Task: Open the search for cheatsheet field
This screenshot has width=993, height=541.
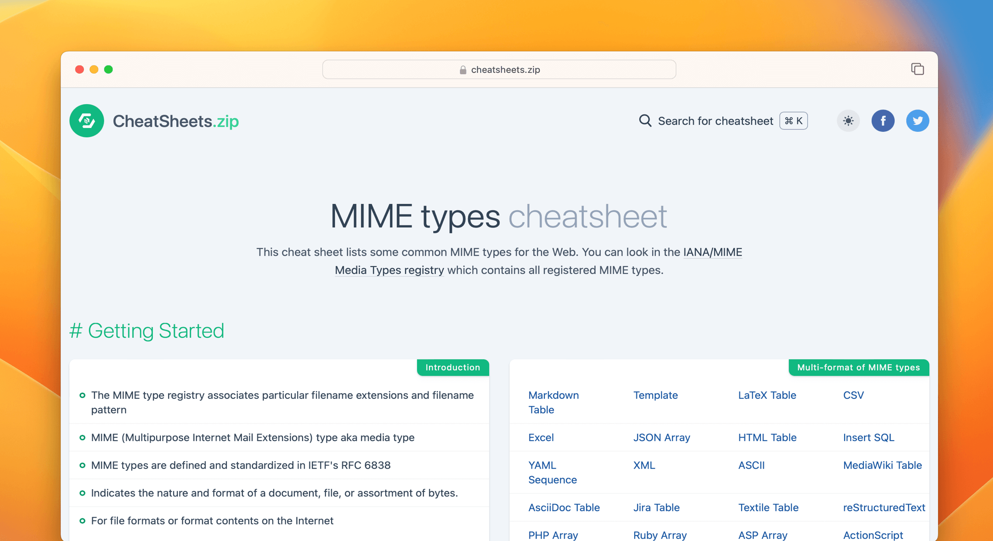Action: (x=716, y=121)
